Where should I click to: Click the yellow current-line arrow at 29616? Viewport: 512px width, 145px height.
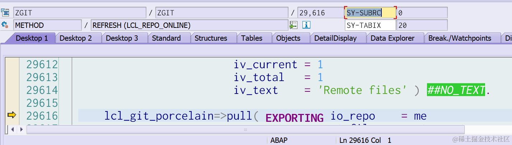click(12, 115)
